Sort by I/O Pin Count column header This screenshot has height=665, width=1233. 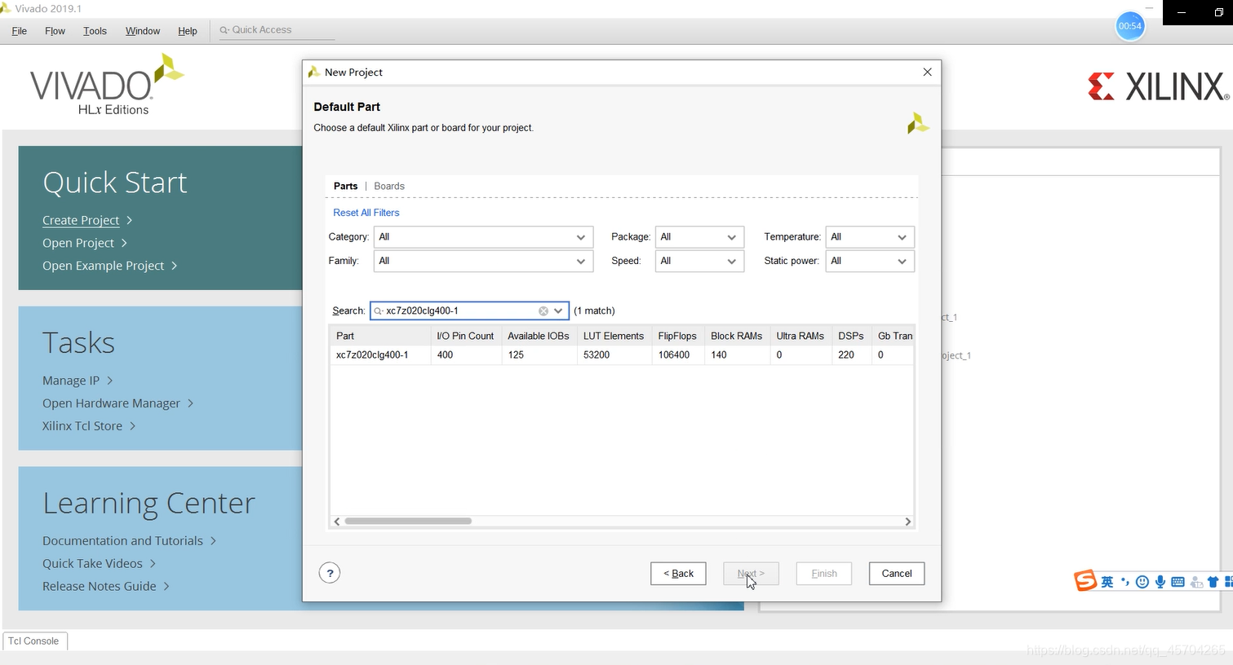(x=465, y=336)
